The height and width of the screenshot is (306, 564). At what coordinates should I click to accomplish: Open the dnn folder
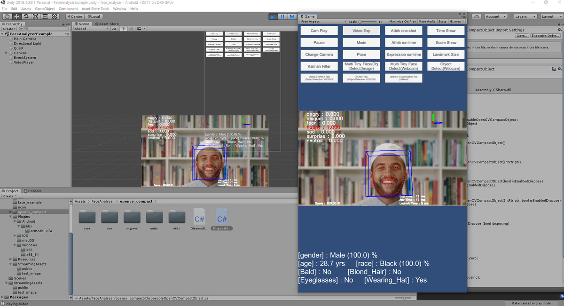110,220
